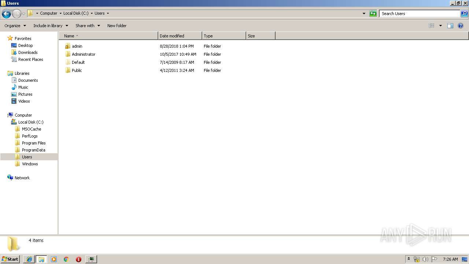Show hidden system tray icons
Viewport: 469px width, 264px height.
(x=409, y=259)
